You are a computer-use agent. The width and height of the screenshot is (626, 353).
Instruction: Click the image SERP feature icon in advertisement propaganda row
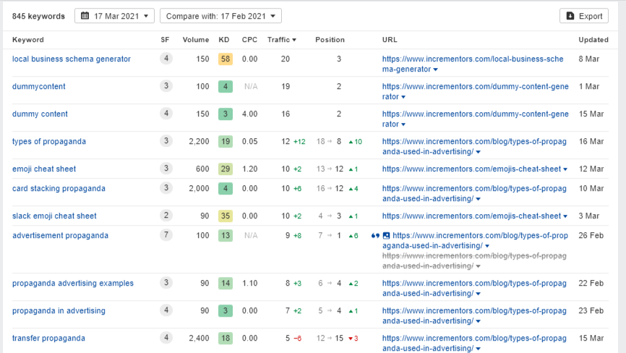coord(386,236)
